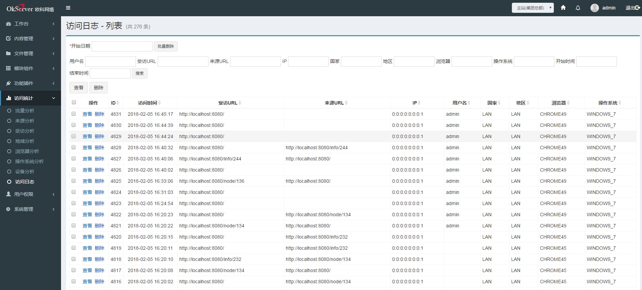Expand the 用户权限 menu chevron
Image resolution: width=642 pixels, height=290 pixels.
point(54,194)
